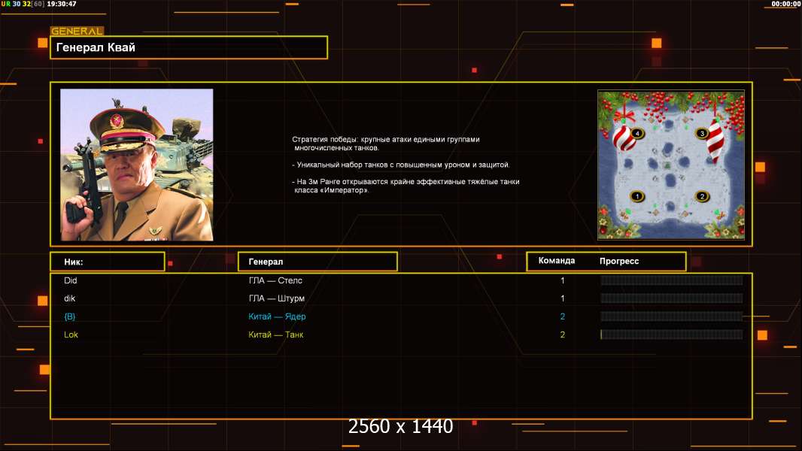Click the Команда column header
802x451 pixels.
(557, 261)
